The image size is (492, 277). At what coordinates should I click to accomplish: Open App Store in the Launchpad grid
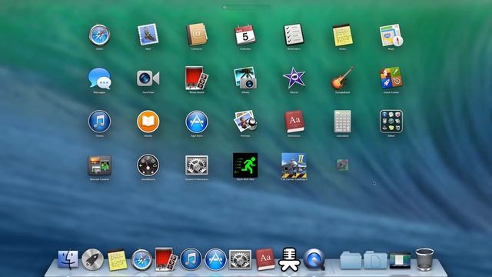point(197,122)
